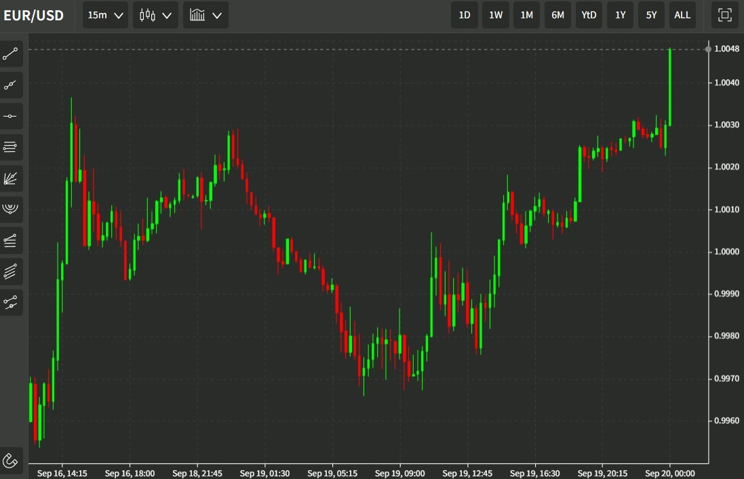Image resolution: width=744 pixels, height=479 pixels.
Task: Click the Sep 16, 14:15 time label
Action: coord(62,474)
